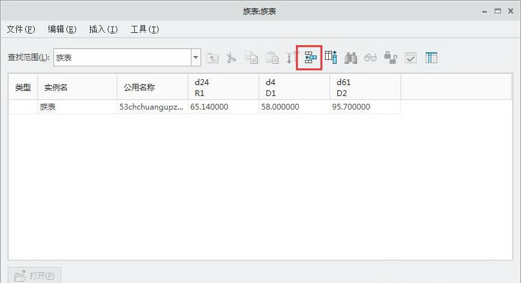Screen dimensions: 521x283
Task: Click the up-one-level folder icon
Action: pyautogui.click(x=212, y=58)
